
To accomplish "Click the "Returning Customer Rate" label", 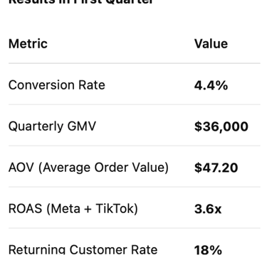I will (x=83, y=249).
